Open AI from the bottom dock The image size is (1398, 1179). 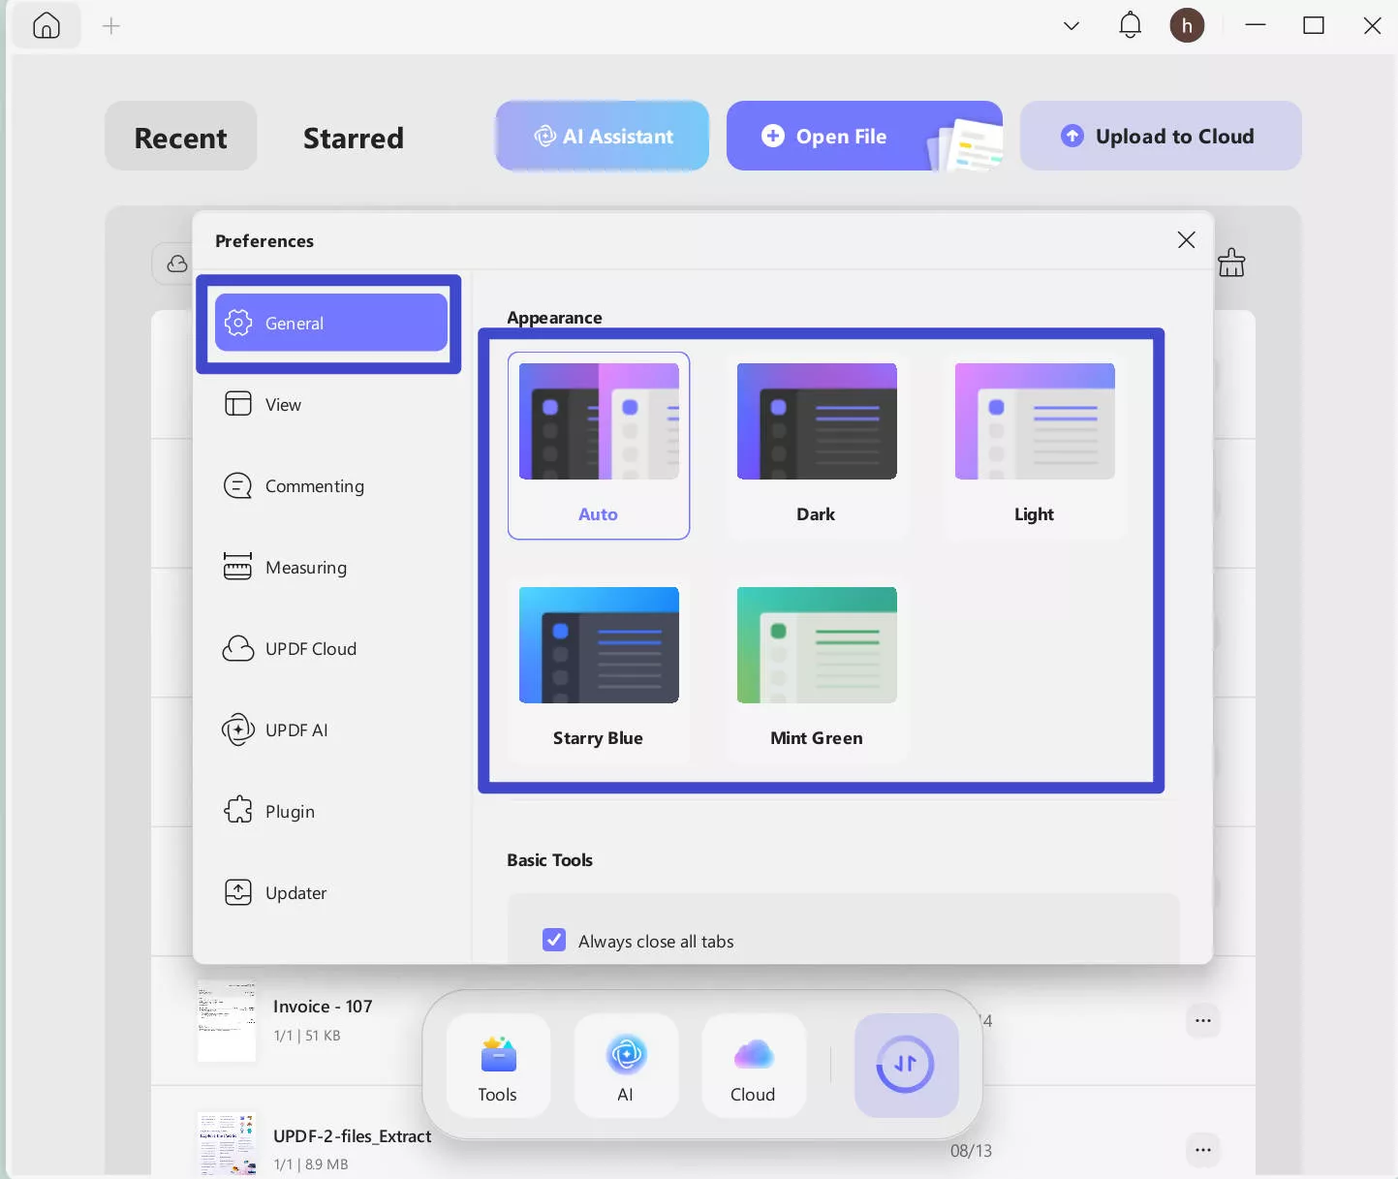pyautogui.click(x=626, y=1066)
